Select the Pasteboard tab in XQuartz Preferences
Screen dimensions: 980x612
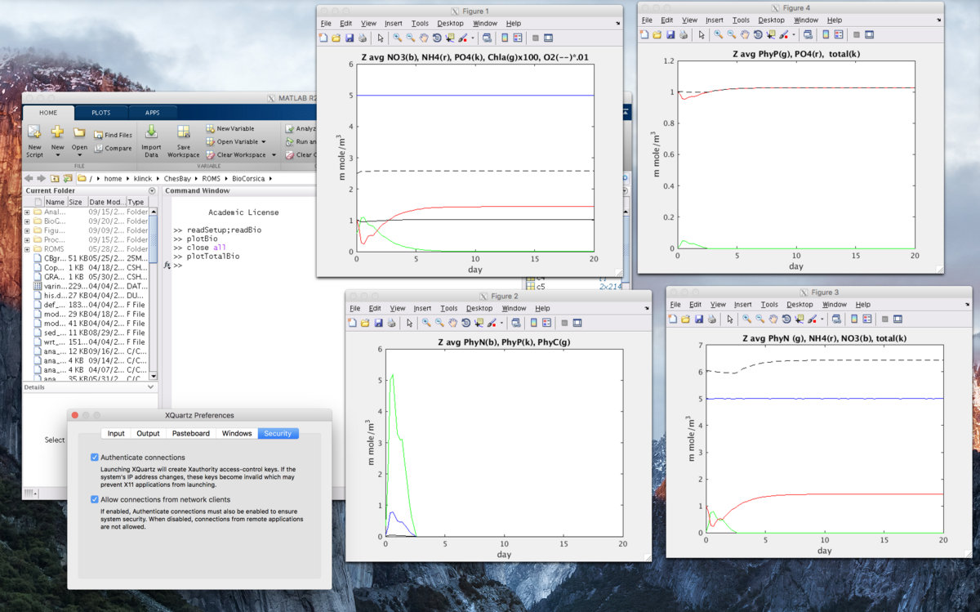(190, 433)
